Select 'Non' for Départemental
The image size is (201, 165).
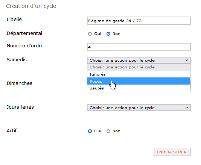[108, 34]
